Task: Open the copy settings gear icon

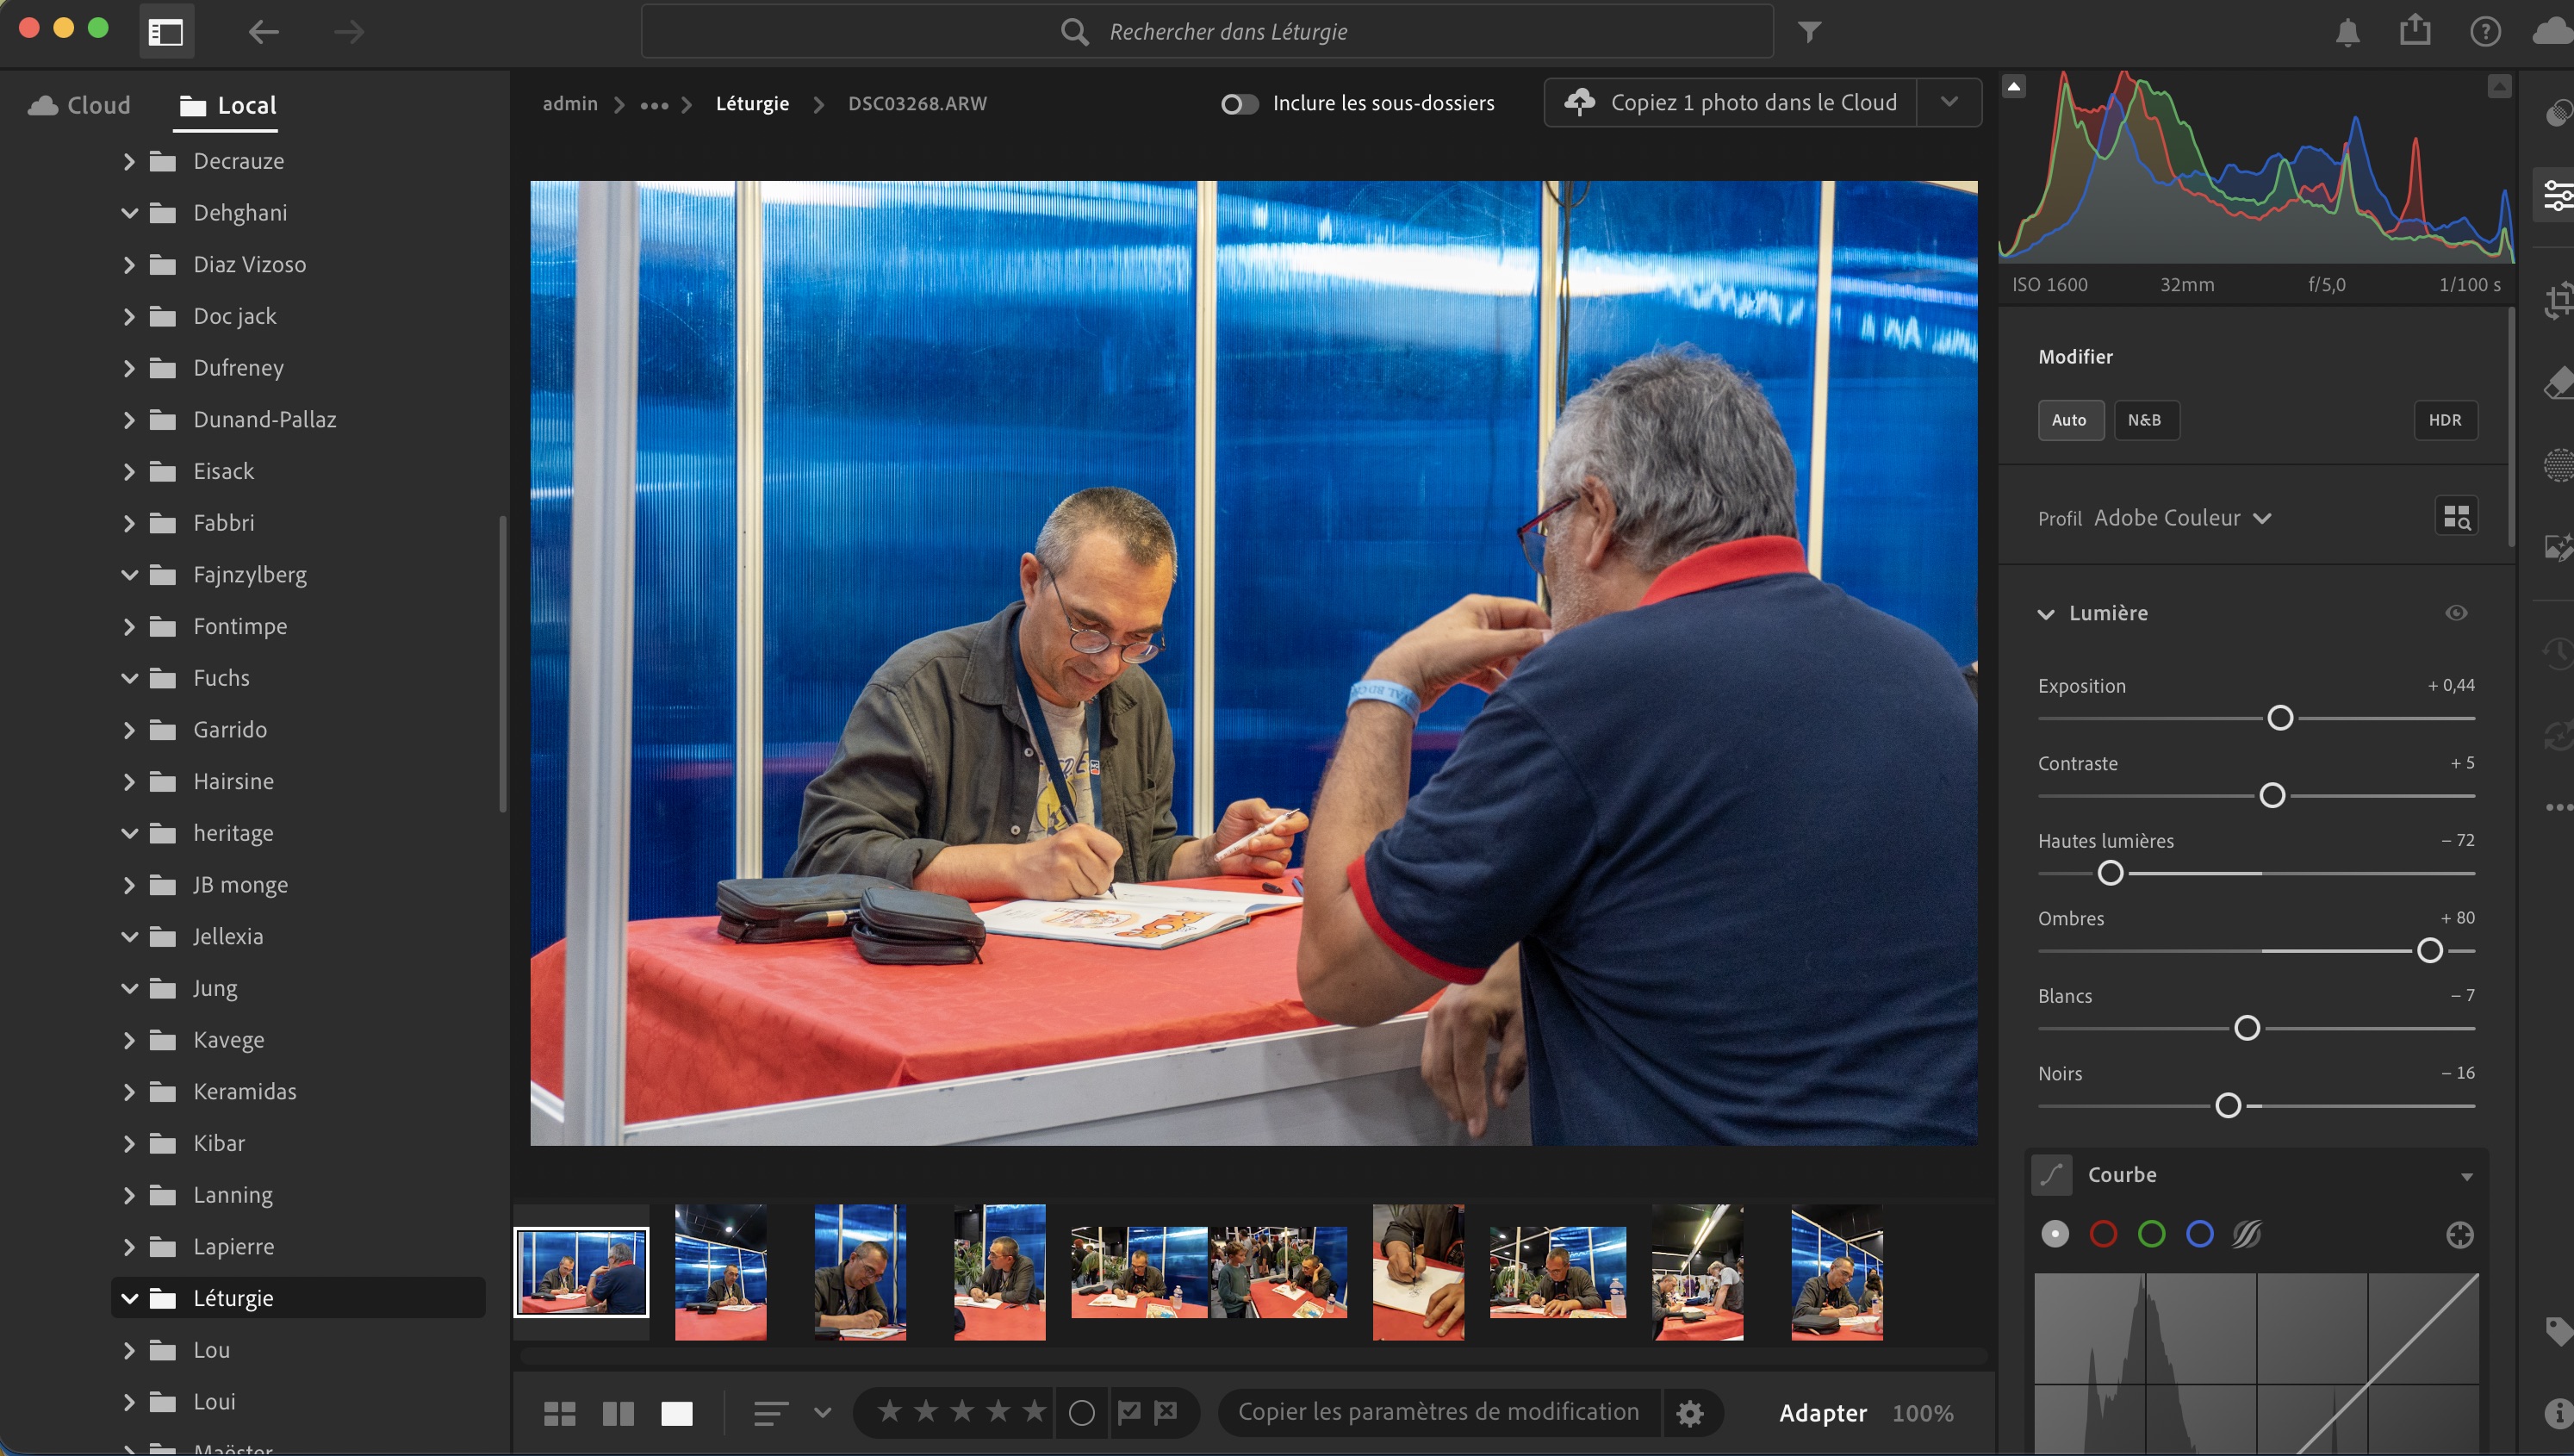Action: [x=1689, y=1413]
